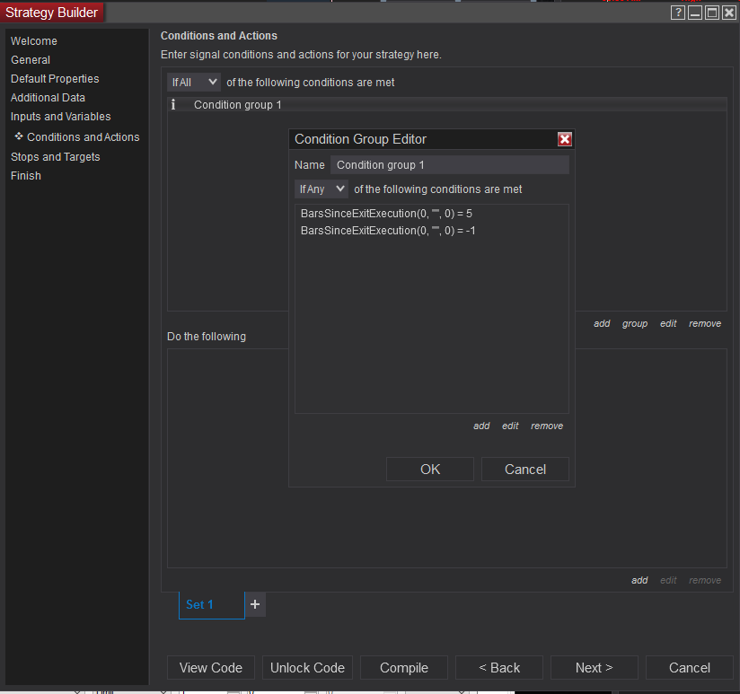Open the General section
The image size is (740, 694).
(x=31, y=60)
